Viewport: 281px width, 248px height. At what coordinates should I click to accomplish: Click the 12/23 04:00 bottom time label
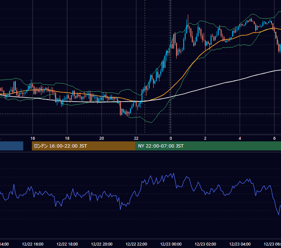[240, 244]
